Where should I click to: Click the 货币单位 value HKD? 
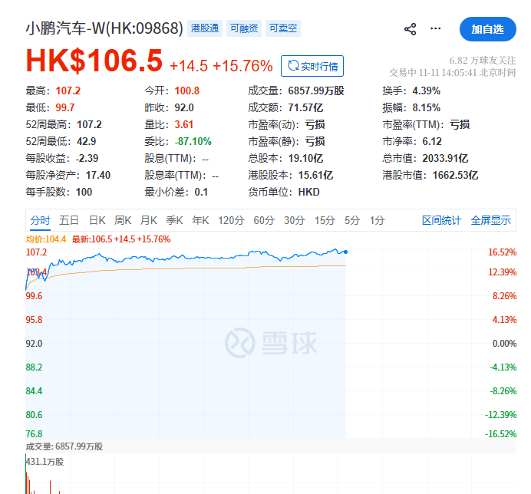(x=308, y=192)
